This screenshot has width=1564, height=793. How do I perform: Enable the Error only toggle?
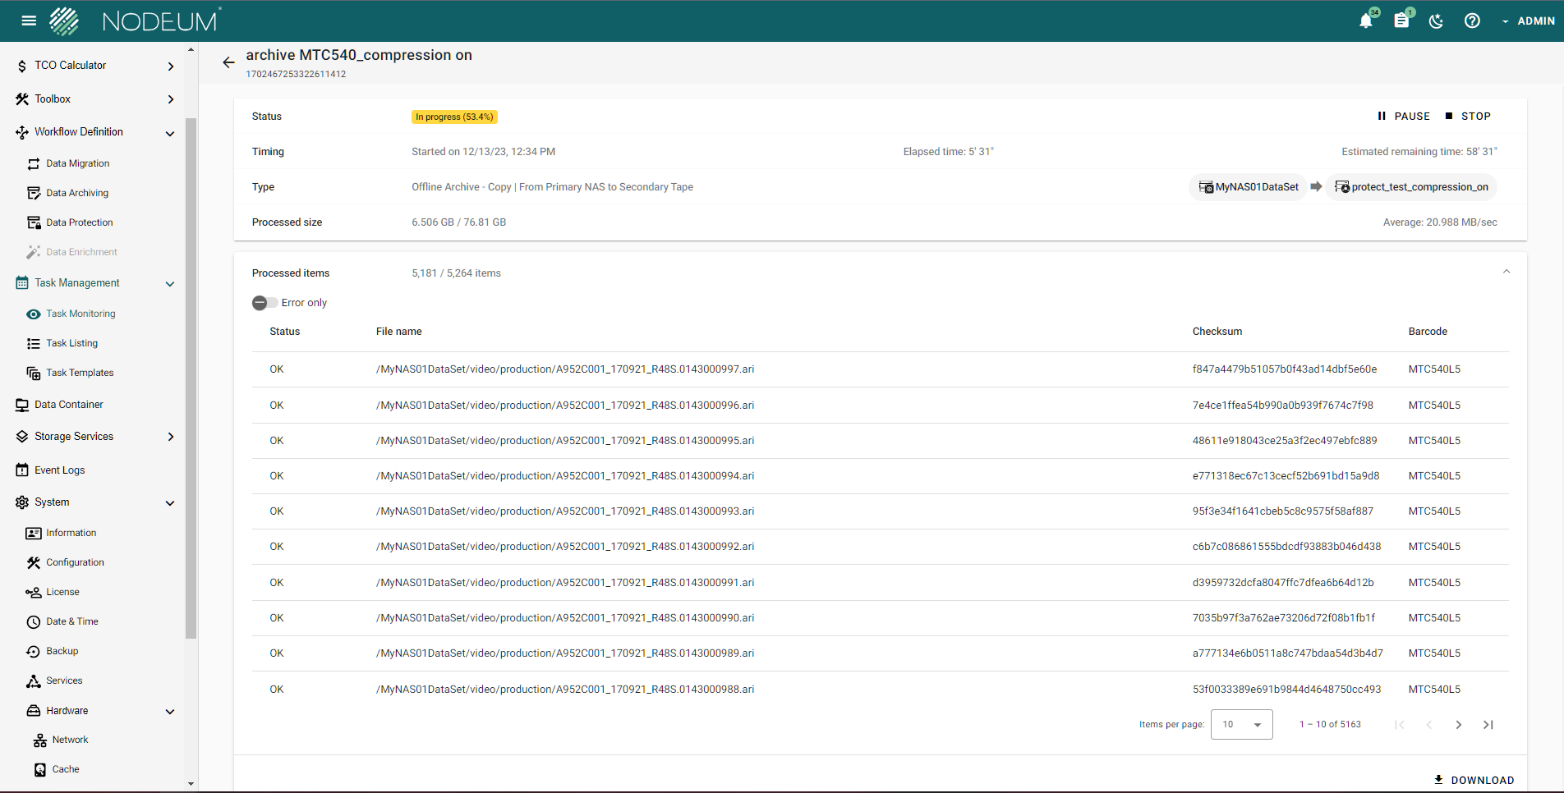(264, 303)
